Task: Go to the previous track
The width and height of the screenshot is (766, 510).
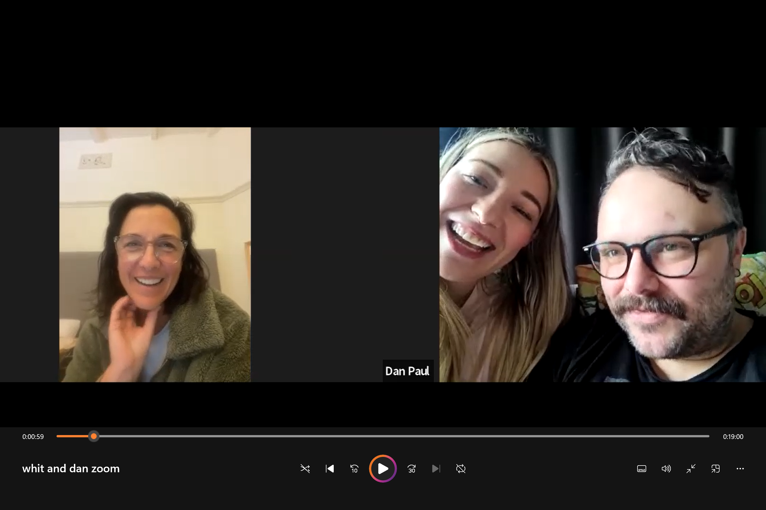Action: (x=330, y=468)
